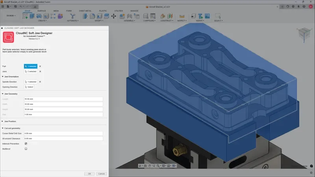Click the Move/Copy arrows icon

pyautogui.click(x=113, y=16)
